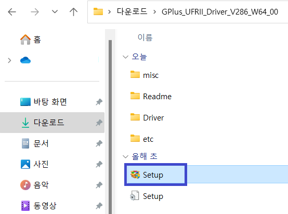Unpin 바탕 화면 using its pin icon

99,102
